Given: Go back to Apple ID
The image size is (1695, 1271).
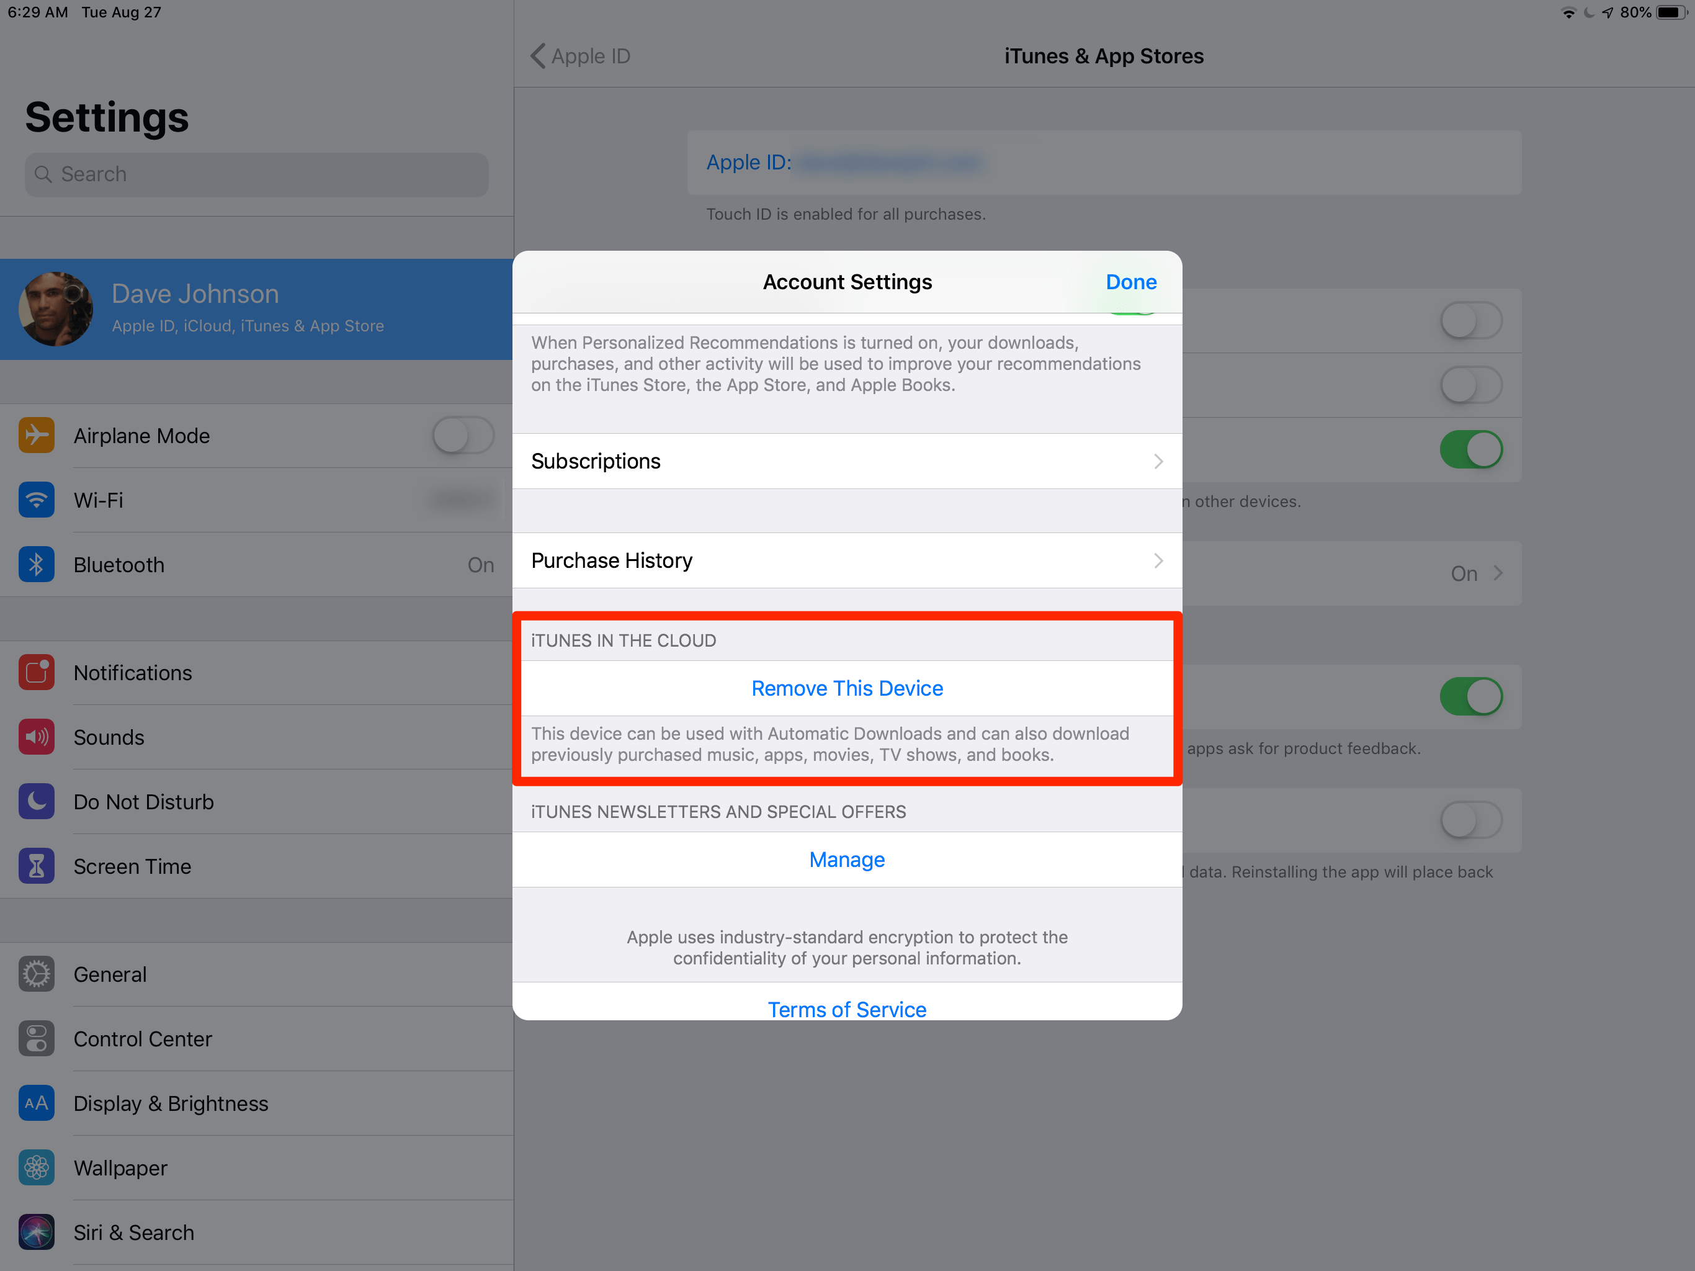Looking at the screenshot, I should pos(580,56).
